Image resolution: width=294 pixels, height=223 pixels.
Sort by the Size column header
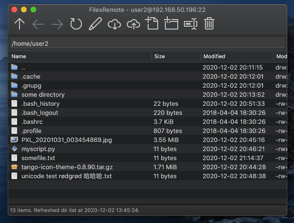[176, 56]
